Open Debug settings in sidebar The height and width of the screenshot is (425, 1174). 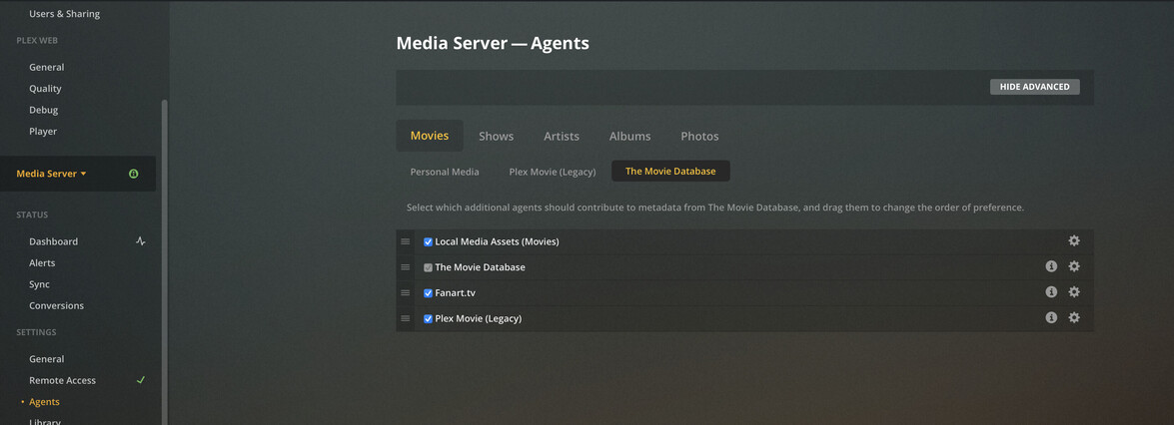(x=43, y=110)
